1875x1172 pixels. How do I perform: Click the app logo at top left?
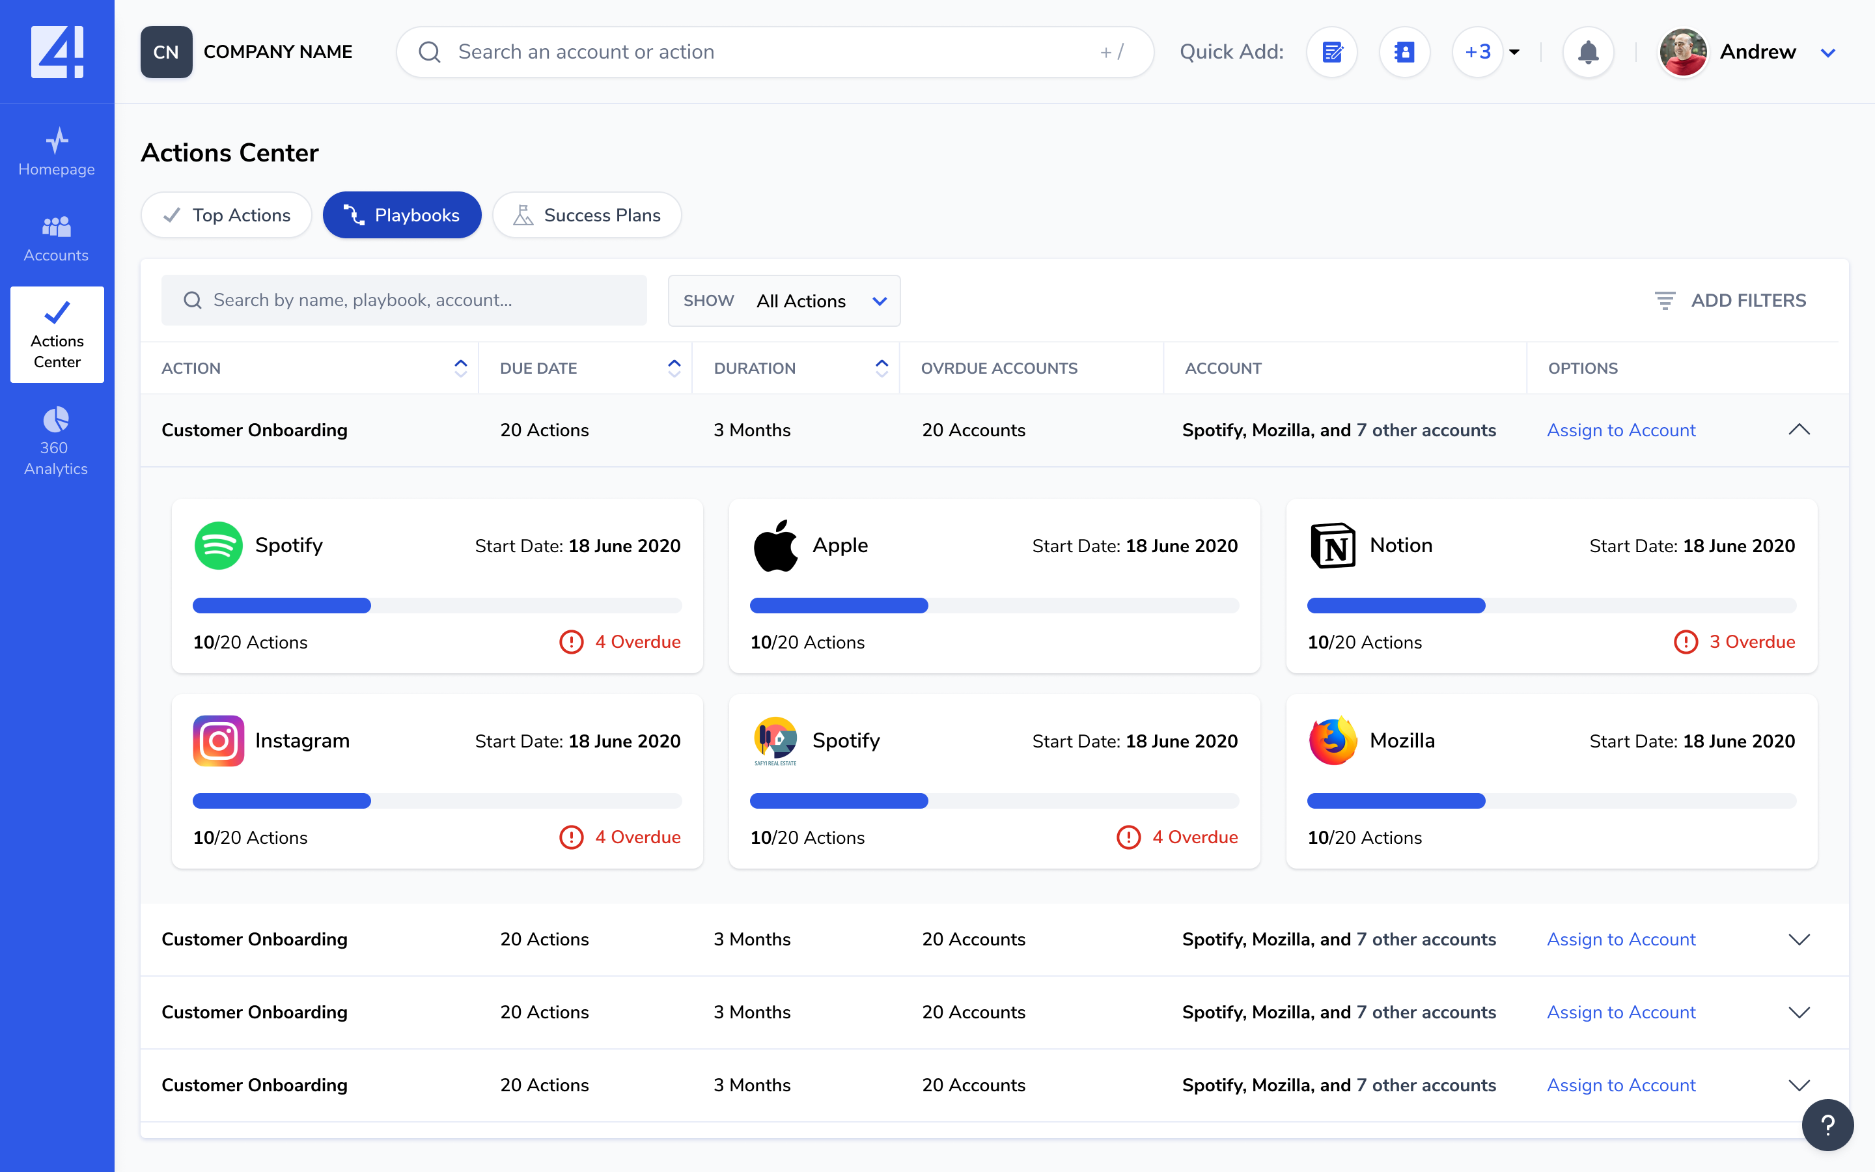[57, 51]
